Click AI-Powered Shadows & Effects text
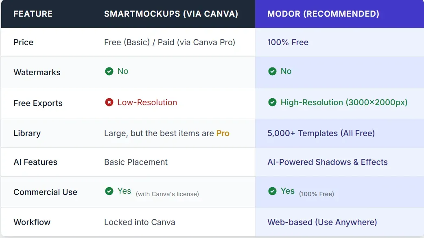424x238 pixels. click(327, 162)
